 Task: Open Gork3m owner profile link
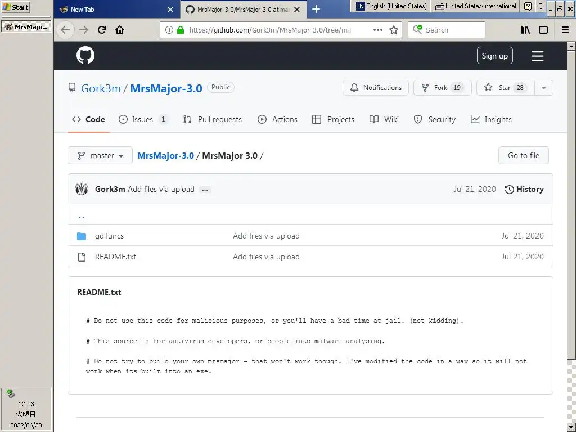[x=101, y=88]
